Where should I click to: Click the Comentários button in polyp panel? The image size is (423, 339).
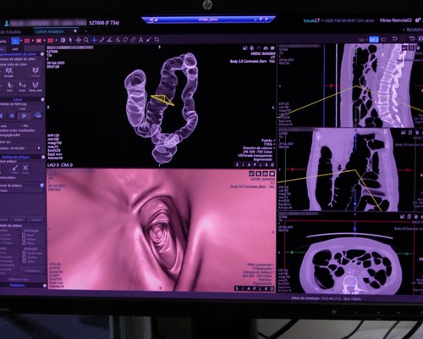point(33,270)
